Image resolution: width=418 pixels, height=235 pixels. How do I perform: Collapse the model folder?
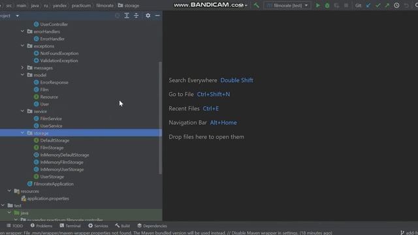pos(22,75)
